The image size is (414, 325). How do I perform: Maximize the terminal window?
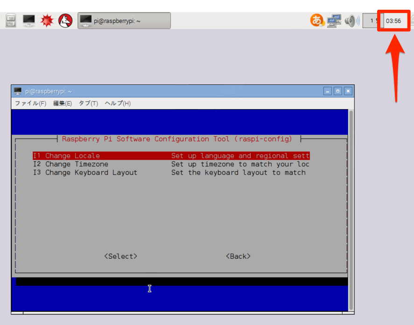click(x=338, y=91)
